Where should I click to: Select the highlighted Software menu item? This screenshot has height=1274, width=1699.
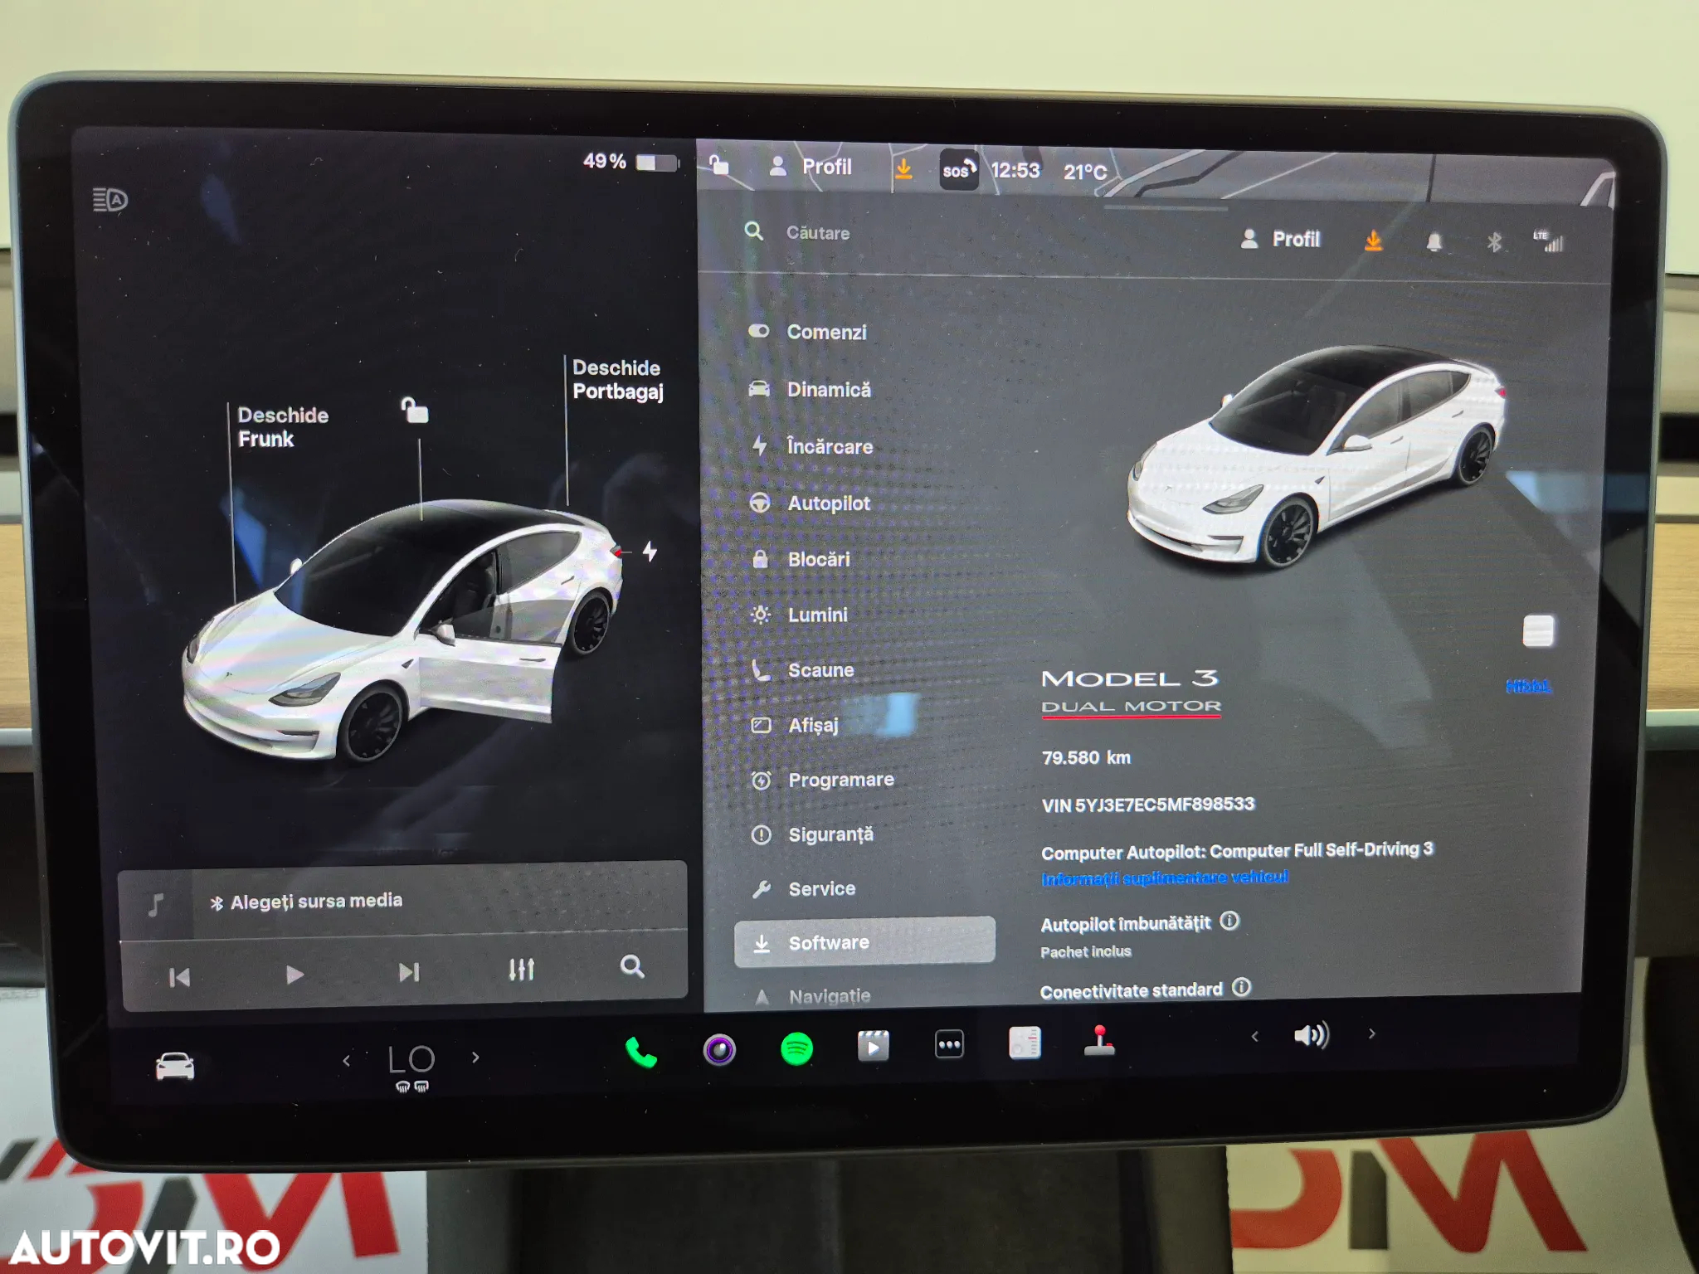[x=864, y=942]
